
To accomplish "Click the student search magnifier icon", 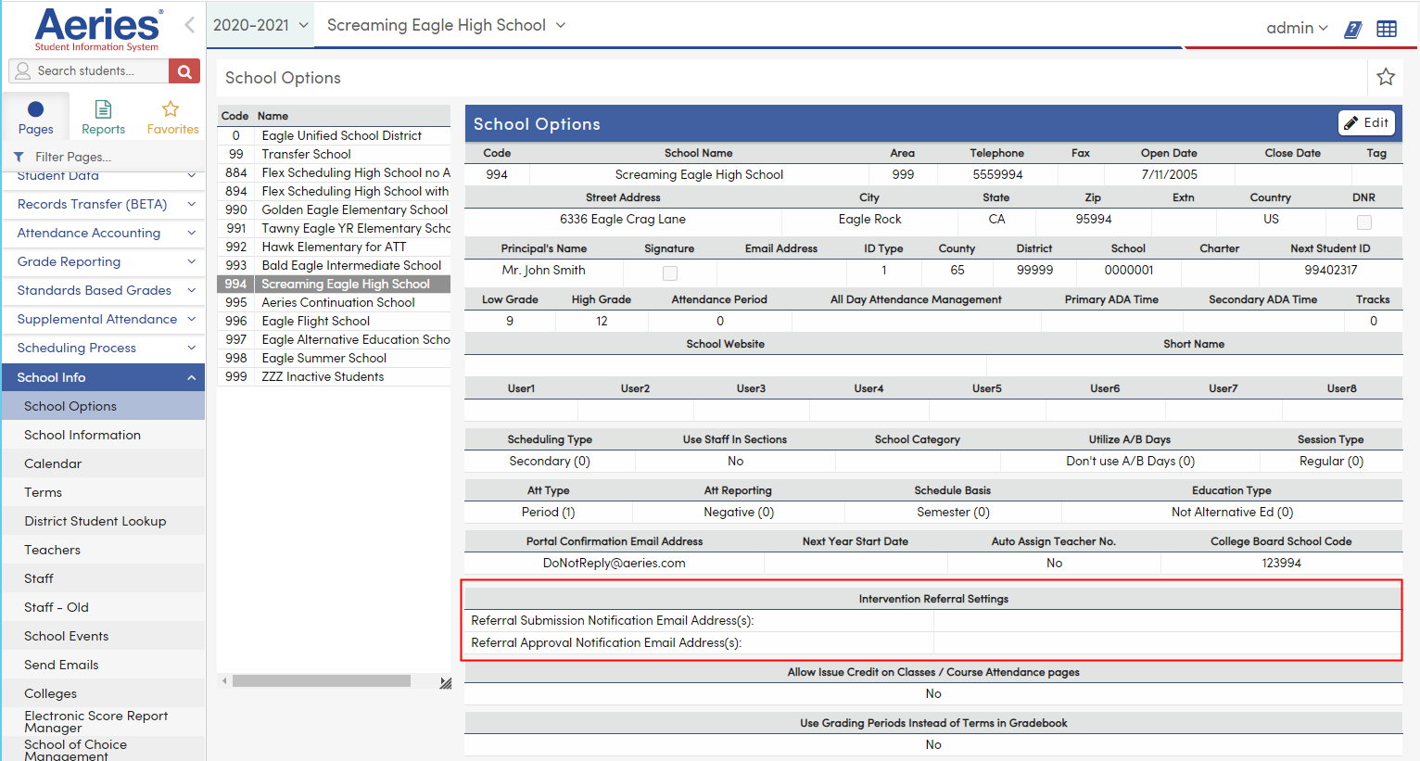I will [184, 70].
